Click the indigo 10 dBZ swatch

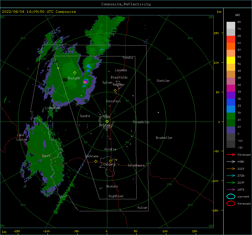click(231, 130)
